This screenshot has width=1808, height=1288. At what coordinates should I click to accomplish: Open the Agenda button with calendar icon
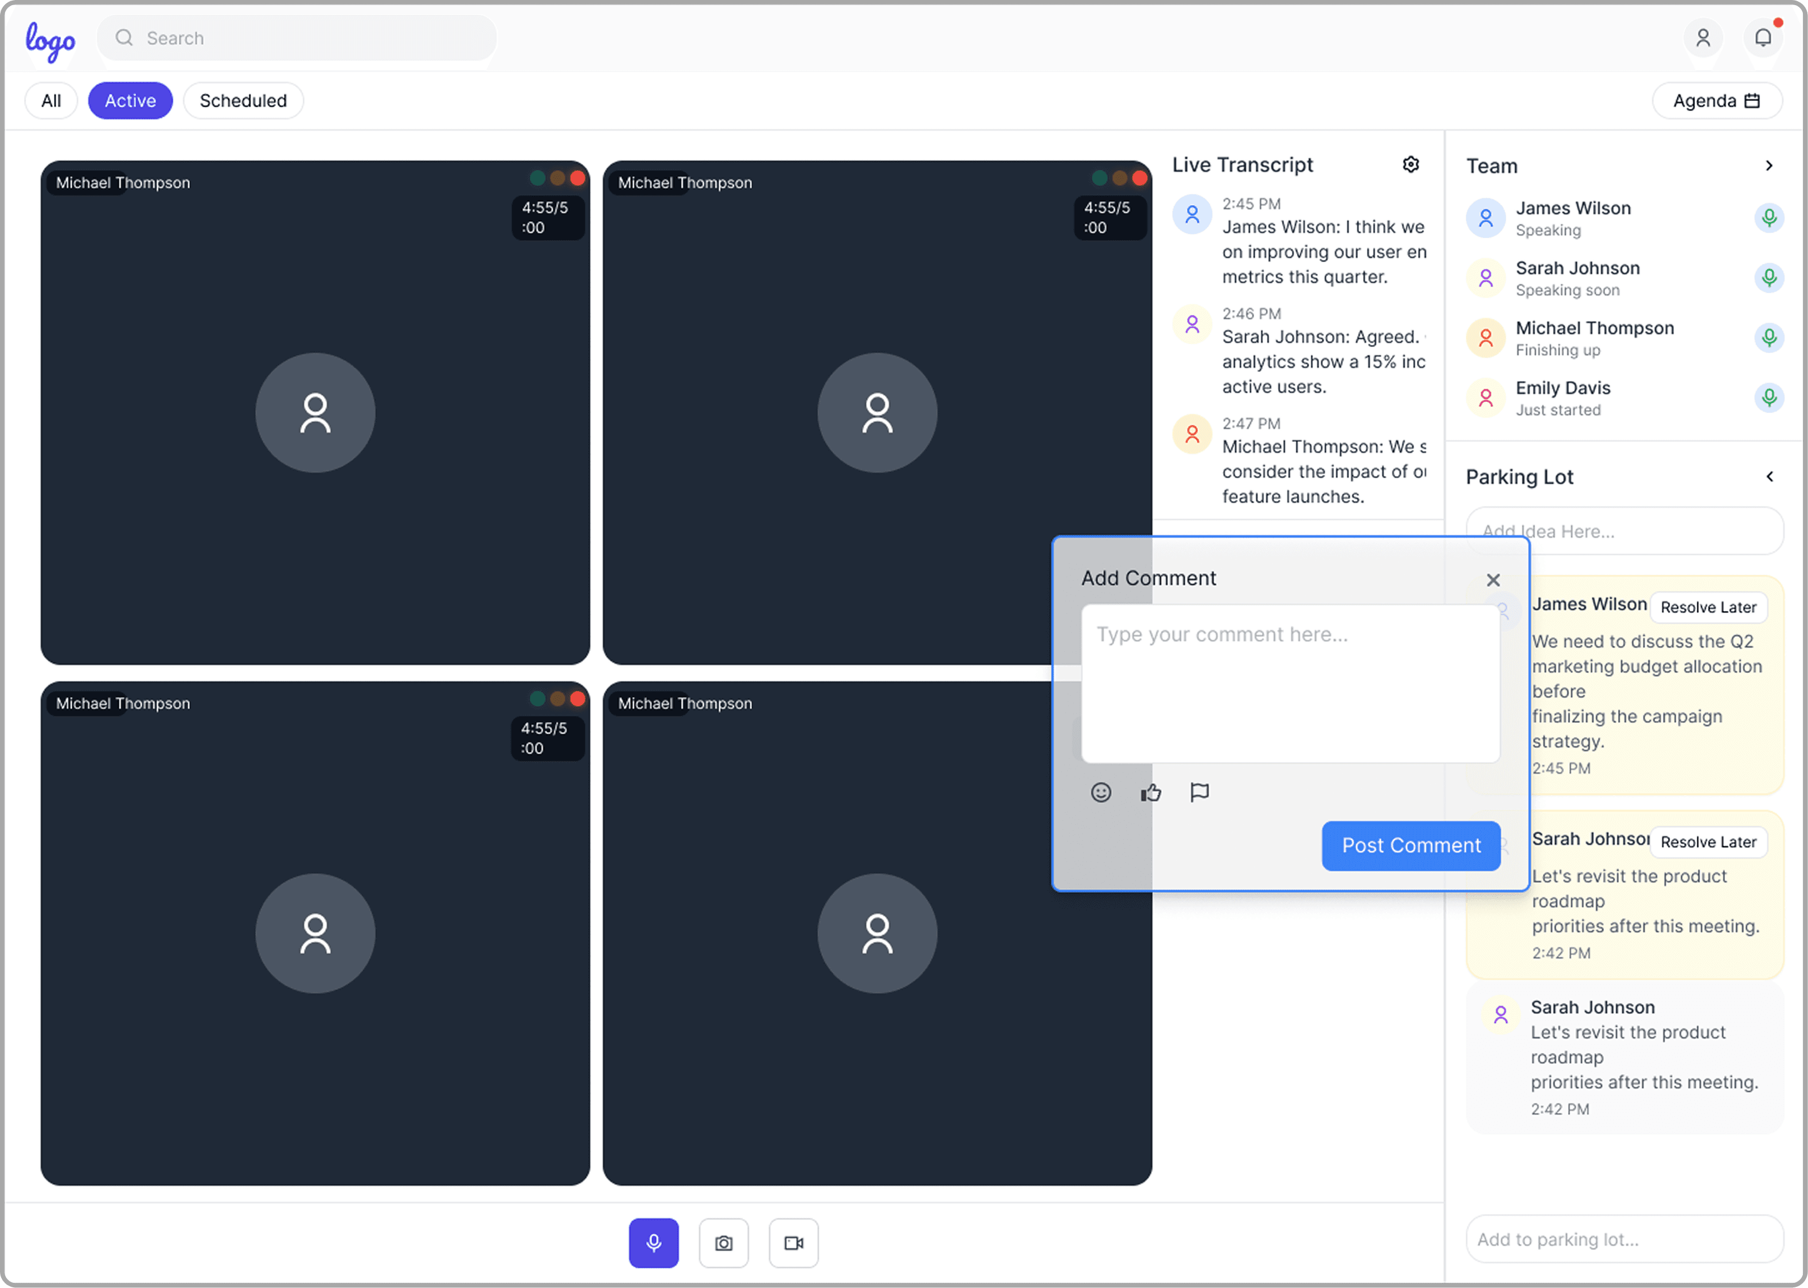pyautogui.click(x=1716, y=101)
